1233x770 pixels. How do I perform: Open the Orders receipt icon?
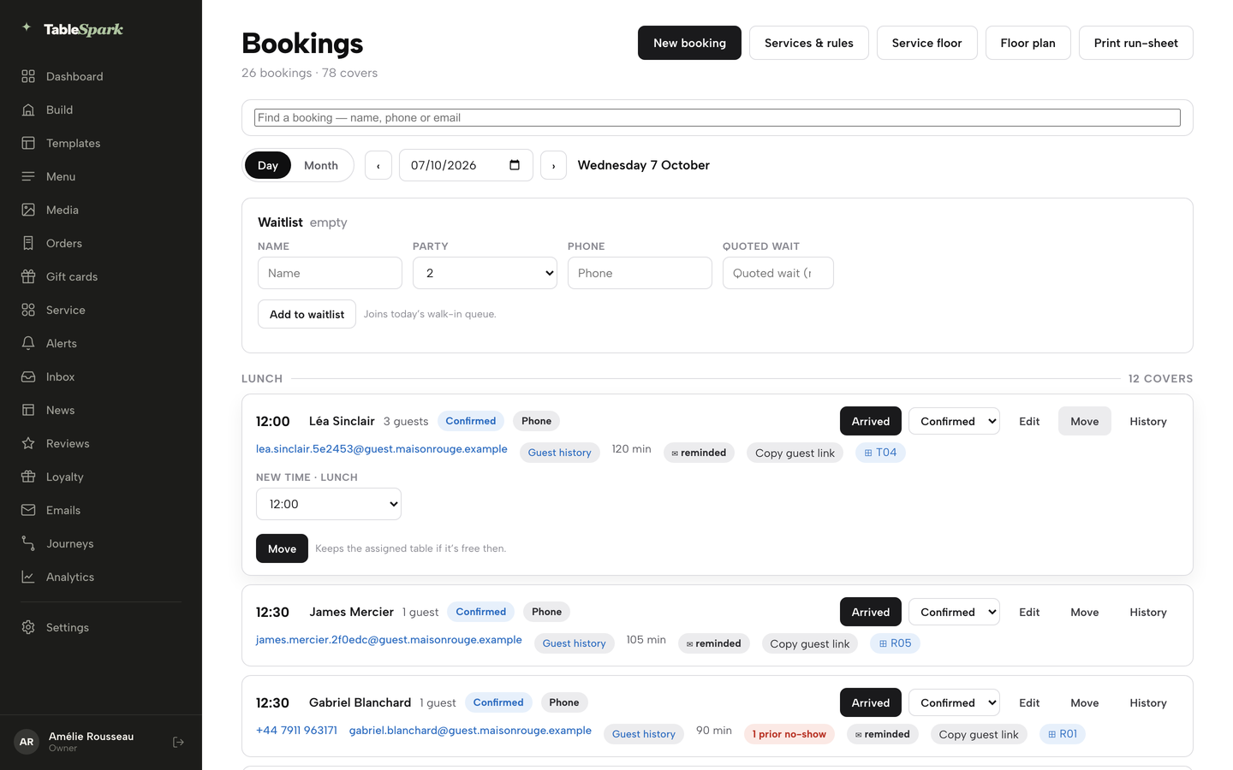pyautogui.click(x=28, y=243)
